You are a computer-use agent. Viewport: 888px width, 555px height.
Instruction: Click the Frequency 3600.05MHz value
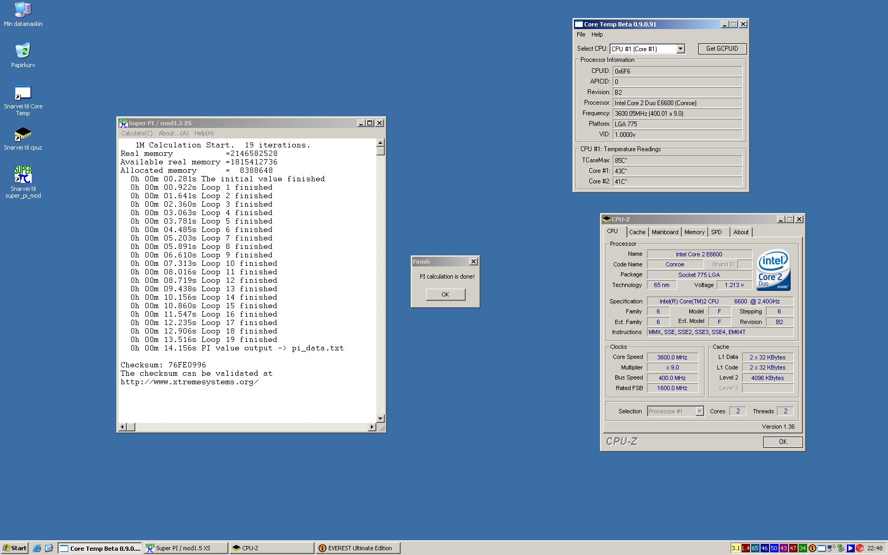point(677,114)
